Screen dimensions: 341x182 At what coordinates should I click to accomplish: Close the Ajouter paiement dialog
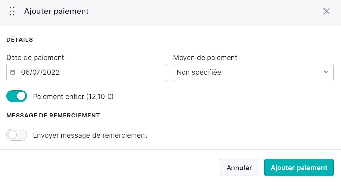[327, 11]
